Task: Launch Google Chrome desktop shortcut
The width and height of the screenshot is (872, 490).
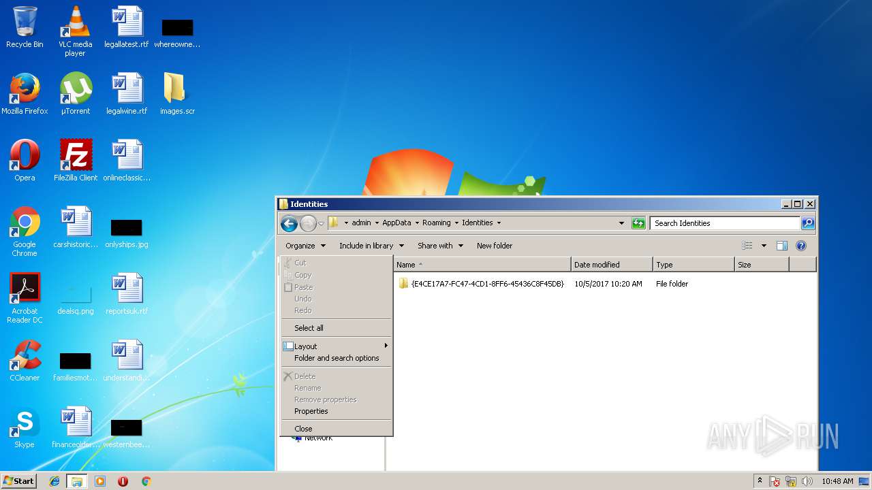Action: pos(25,231)
